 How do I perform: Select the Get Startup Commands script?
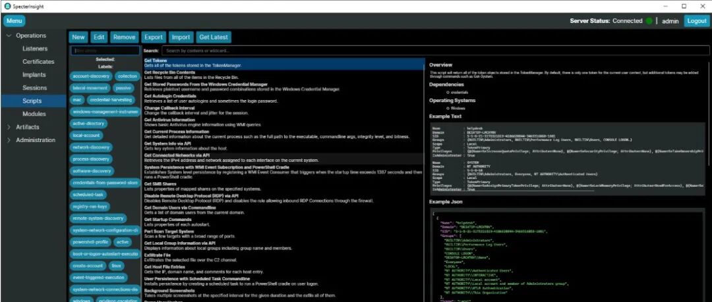[283, 222]
